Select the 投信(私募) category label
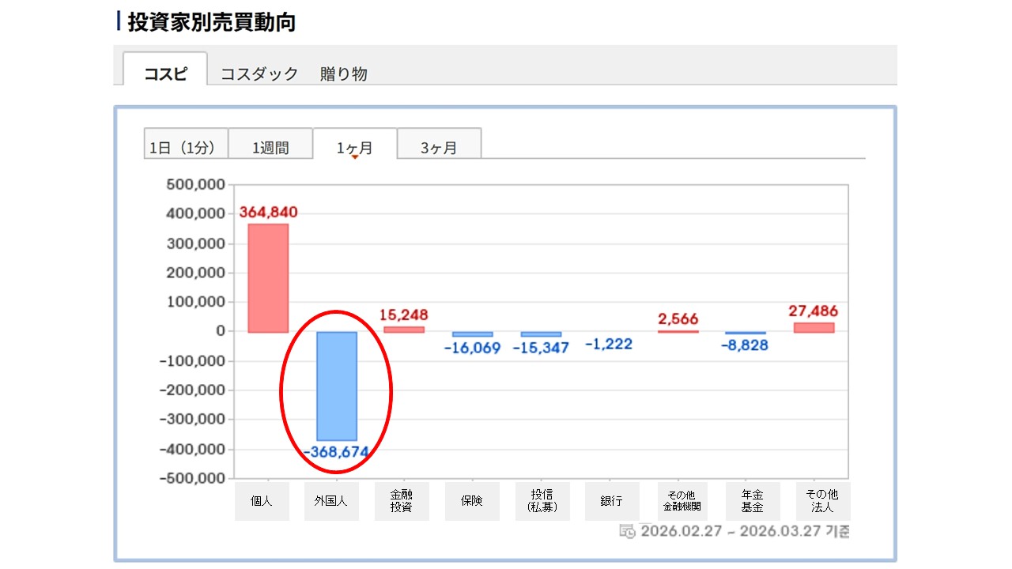This screenshot has height=569, width=1012. point(542,501)
